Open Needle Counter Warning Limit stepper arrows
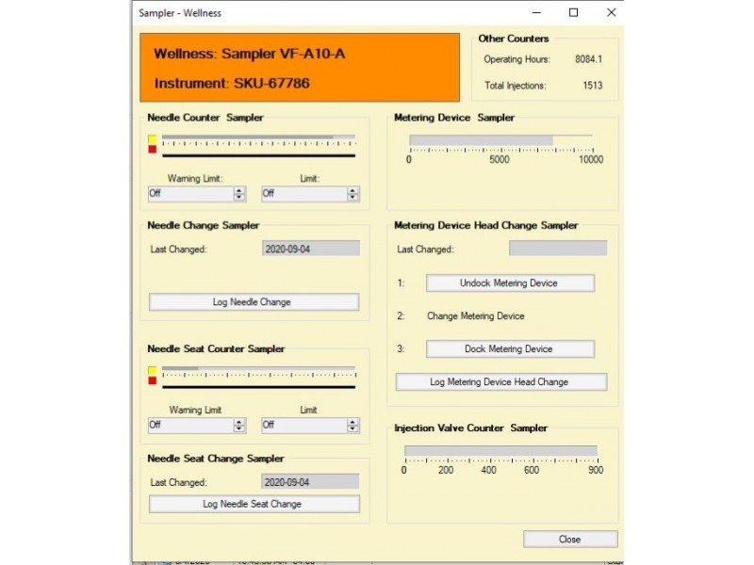The width and height of the screenshot is (754, 565). (x=239, y=194)
